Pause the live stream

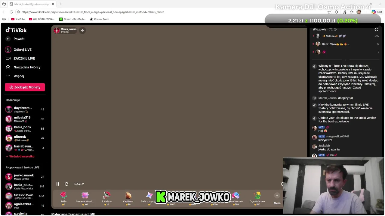(58, 184)
